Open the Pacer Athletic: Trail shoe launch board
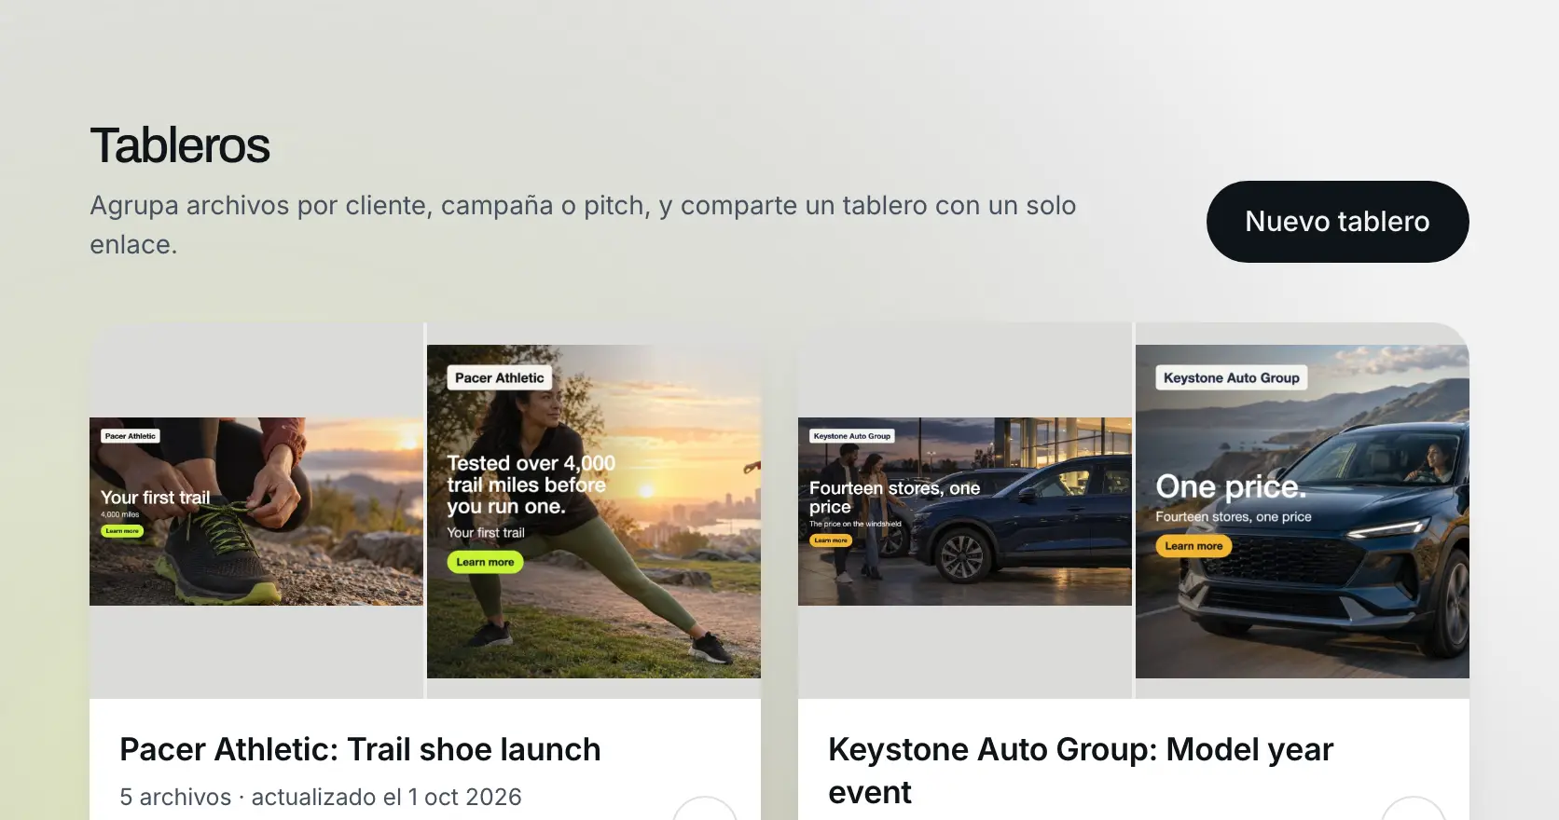This screenshot has height=820, width=1559. [x=360, y=749]
